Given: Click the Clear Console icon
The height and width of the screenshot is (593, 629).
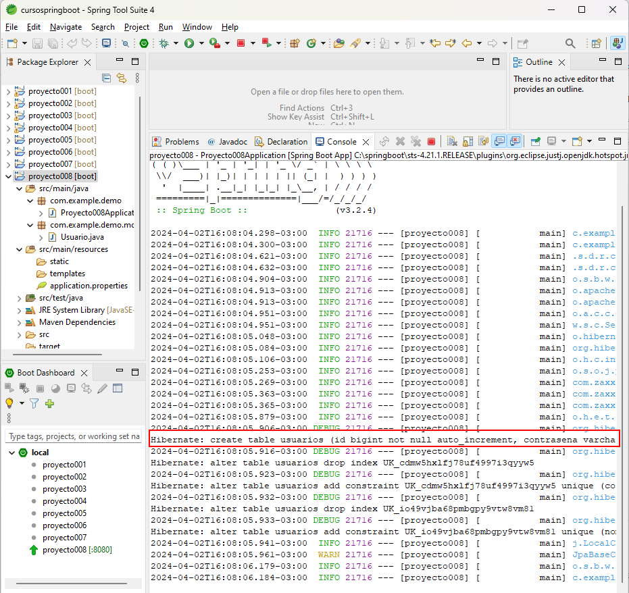Looking at the screenshot, I should coord(452,142).
